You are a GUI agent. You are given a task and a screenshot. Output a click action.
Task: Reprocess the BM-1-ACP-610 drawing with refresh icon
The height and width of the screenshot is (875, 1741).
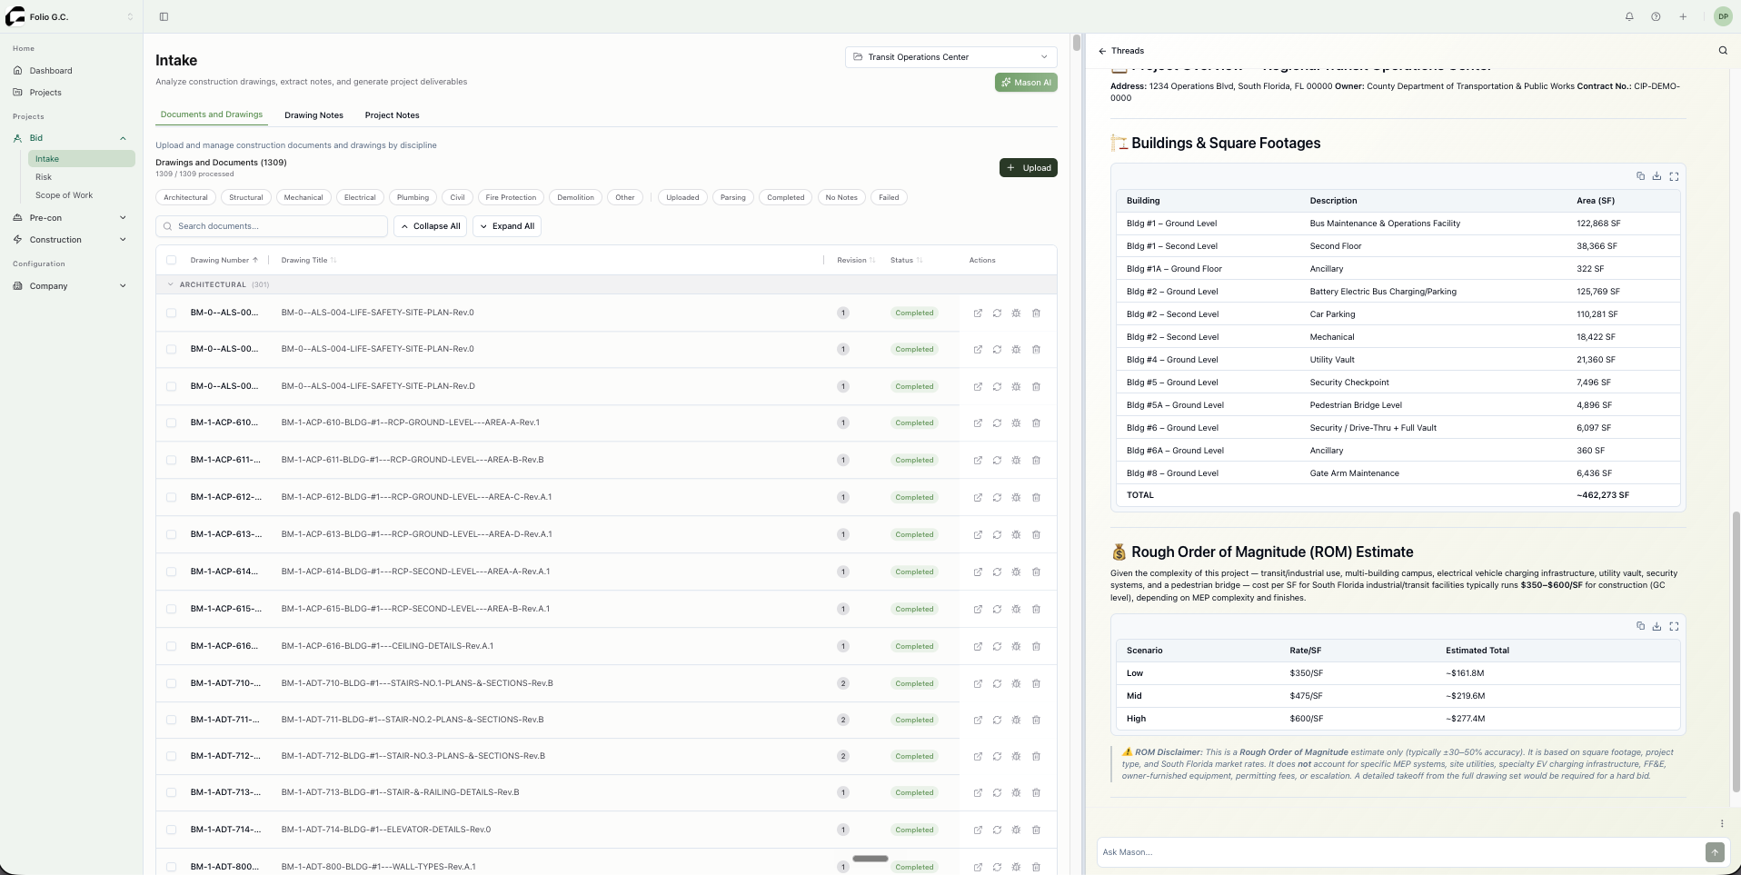point(997,423)
